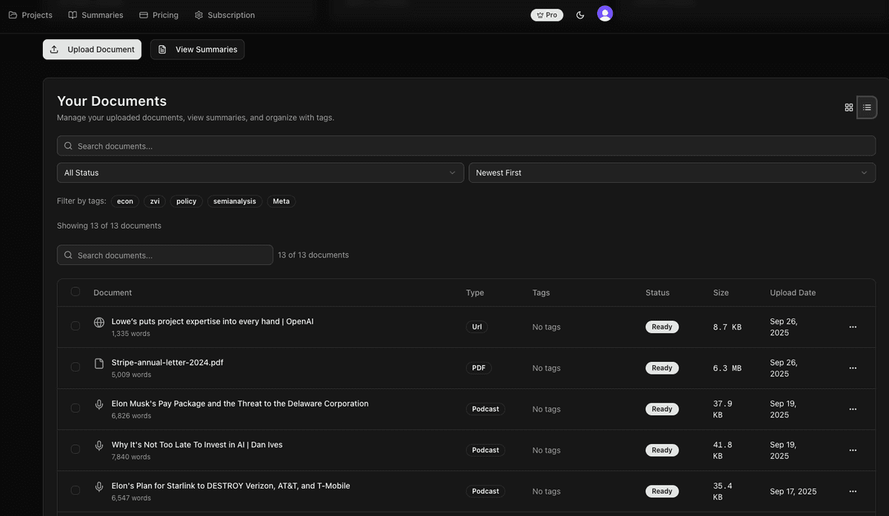Click the podcast microphone icon on Elon Musk's document
Image resolution: width=889 pixels, height=516 pixels.
tap(97, 403)
